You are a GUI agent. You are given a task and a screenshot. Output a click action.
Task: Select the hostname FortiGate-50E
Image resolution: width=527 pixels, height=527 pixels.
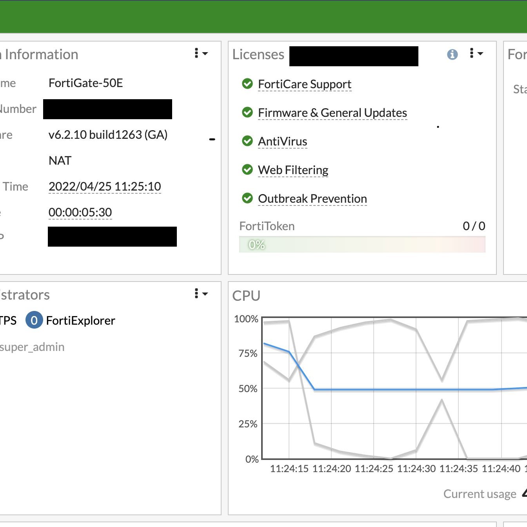[x=86, y=83]
